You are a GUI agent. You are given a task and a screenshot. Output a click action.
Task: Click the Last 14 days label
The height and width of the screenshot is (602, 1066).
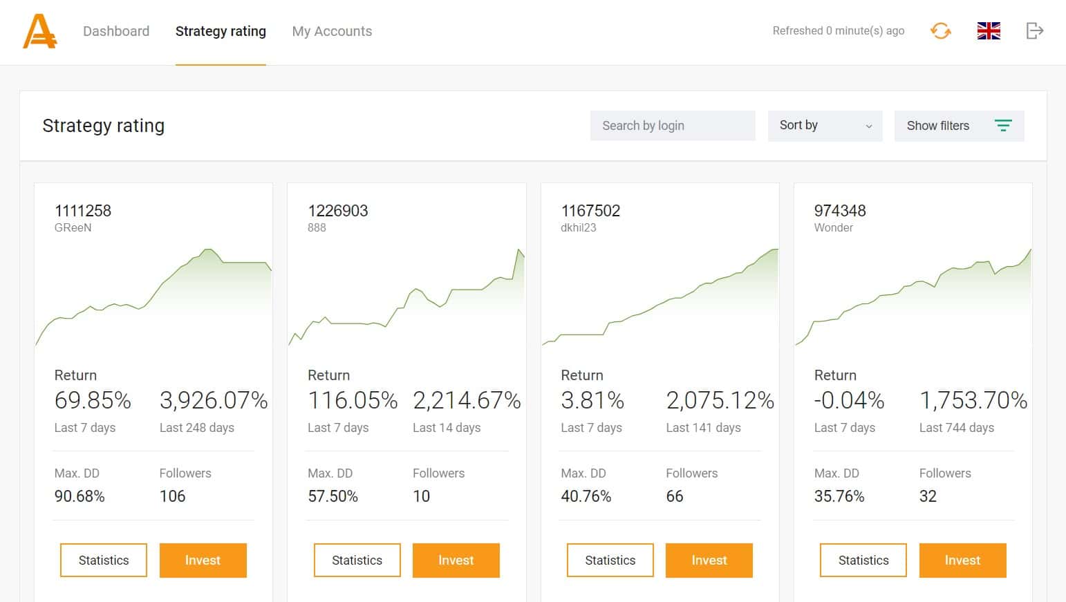coord(447,428)
